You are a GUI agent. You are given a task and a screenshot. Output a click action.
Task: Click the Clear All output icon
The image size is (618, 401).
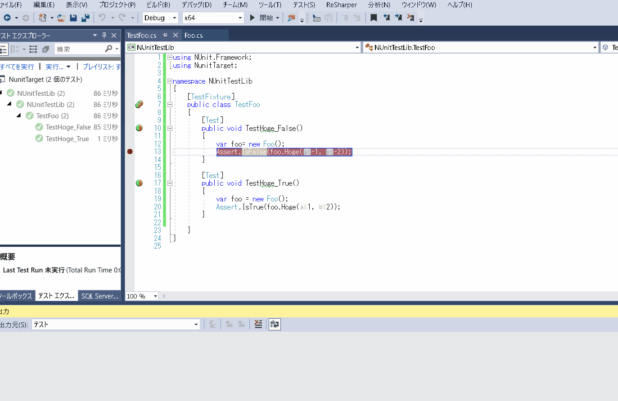[258, 324]
